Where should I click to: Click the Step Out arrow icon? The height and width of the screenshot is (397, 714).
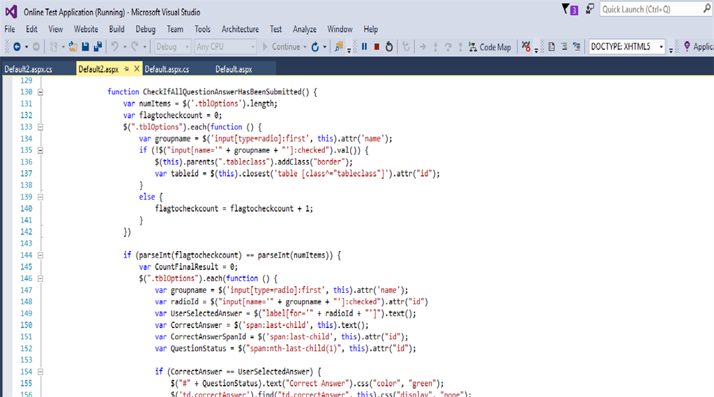point(460,47)
